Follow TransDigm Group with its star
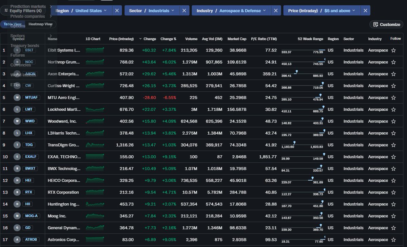This screenshot has height=247, width=407. click(393, 145)
